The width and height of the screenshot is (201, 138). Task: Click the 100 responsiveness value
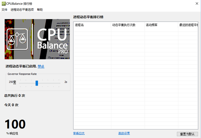click(x=15, y=124)
